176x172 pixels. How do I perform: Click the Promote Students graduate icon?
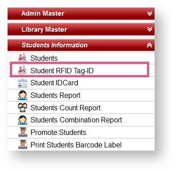click(23, 132)
